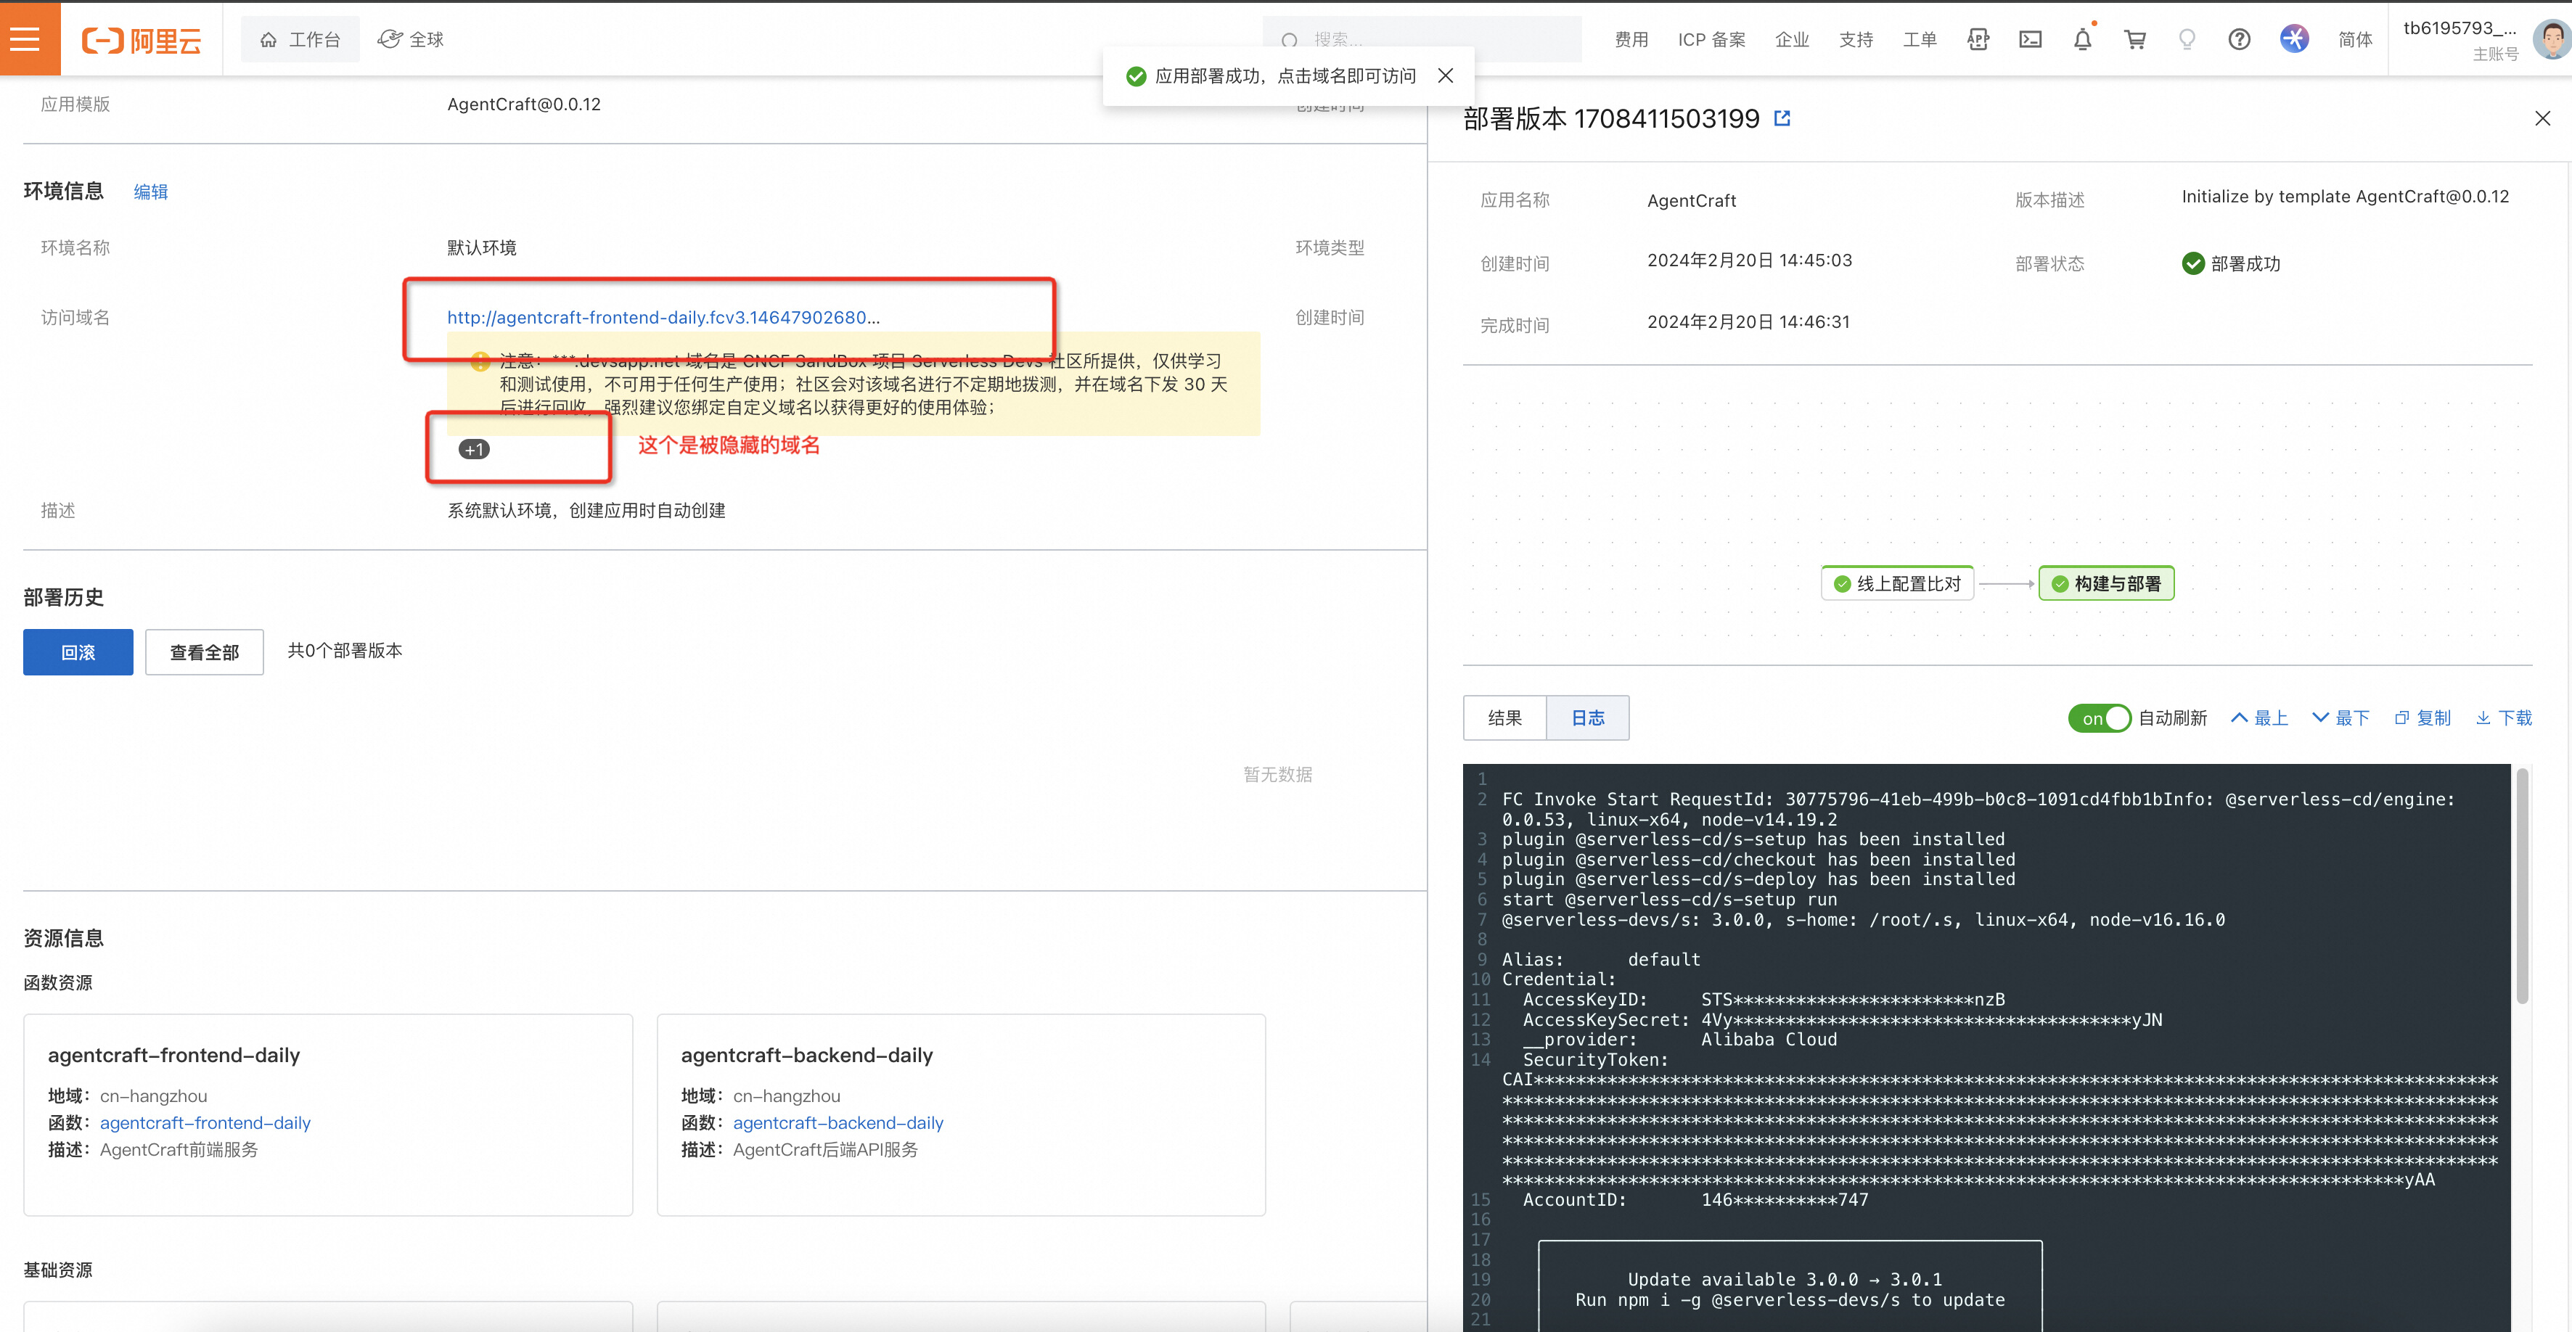Image resolution: width=2572 pixels, height=1332 pixels.
Task: Open agentcraft-frontend-daily function link
Action: [205, 1122]
